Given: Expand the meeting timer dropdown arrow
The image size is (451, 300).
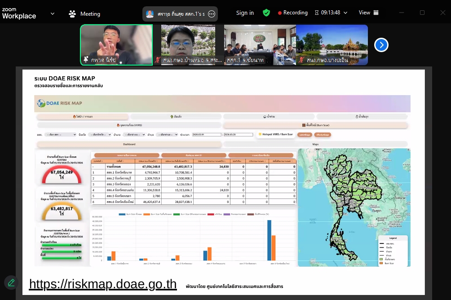Looking at the screenshot, I should pos(345,13).
